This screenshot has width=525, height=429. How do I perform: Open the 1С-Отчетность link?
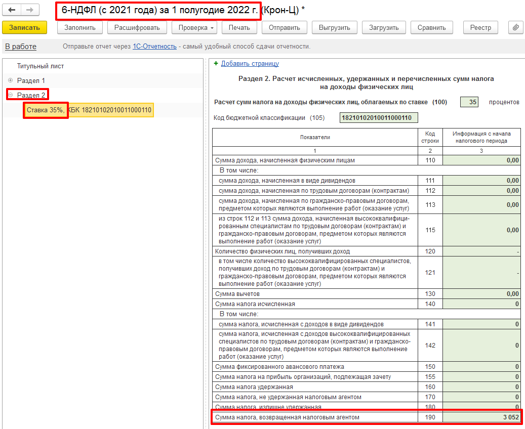pos(154,47)
